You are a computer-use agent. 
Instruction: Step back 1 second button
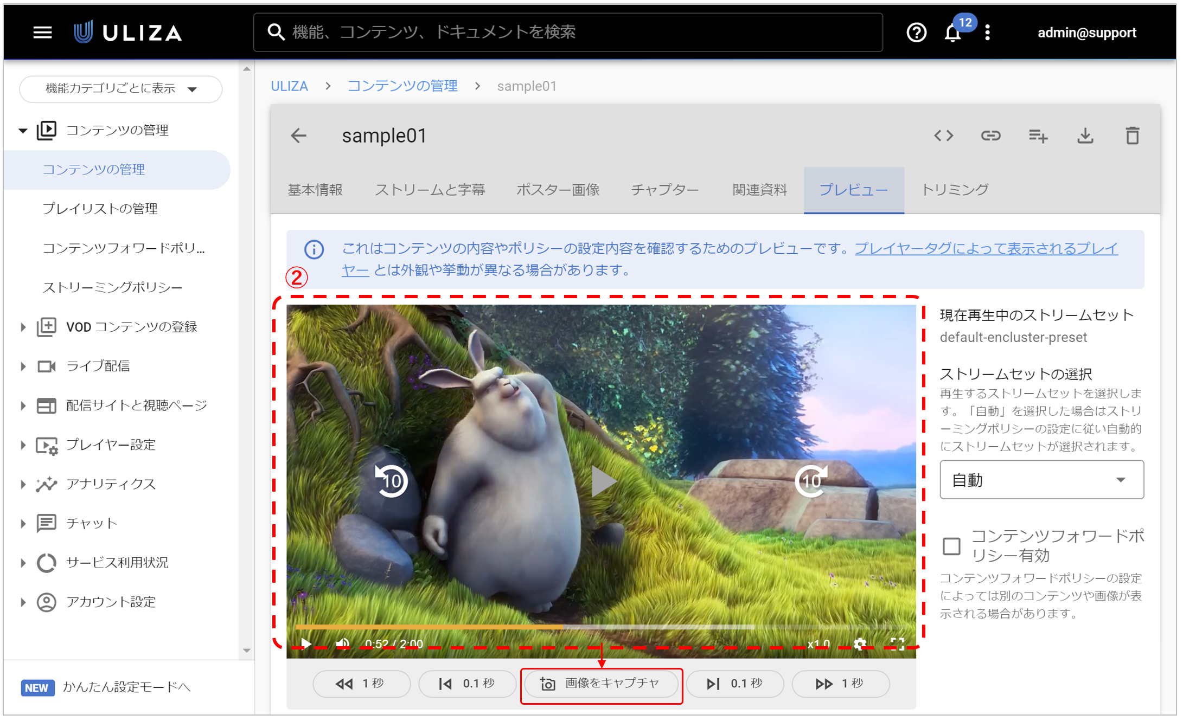(x=361, y=684)
